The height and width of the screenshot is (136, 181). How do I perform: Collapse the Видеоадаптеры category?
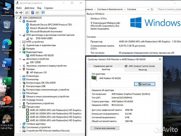(20, 52)
